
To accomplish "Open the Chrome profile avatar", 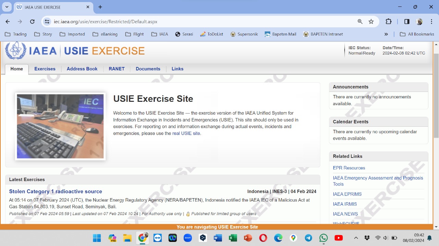I will pos(419,22).
